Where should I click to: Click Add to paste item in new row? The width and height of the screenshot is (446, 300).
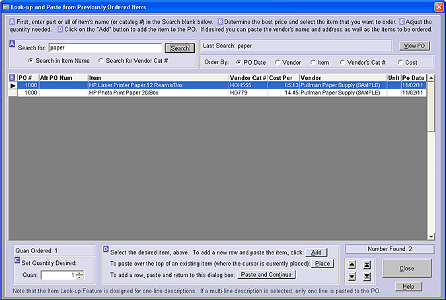point(316,252)
